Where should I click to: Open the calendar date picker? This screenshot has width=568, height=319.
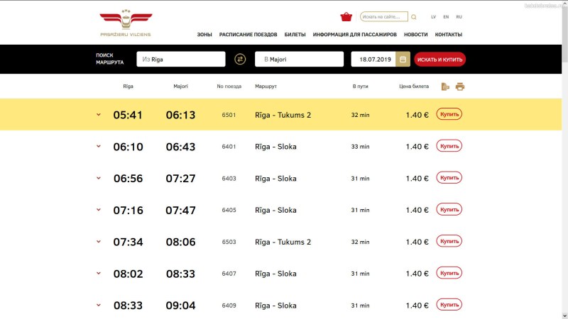[x=403, y=60]
